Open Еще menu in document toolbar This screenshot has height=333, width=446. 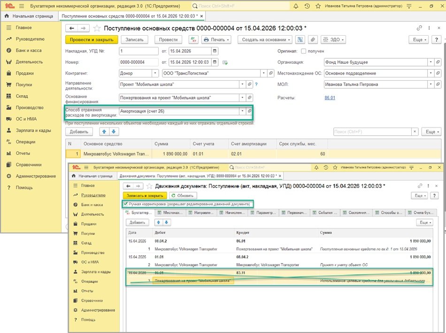[x=419, y=39]
